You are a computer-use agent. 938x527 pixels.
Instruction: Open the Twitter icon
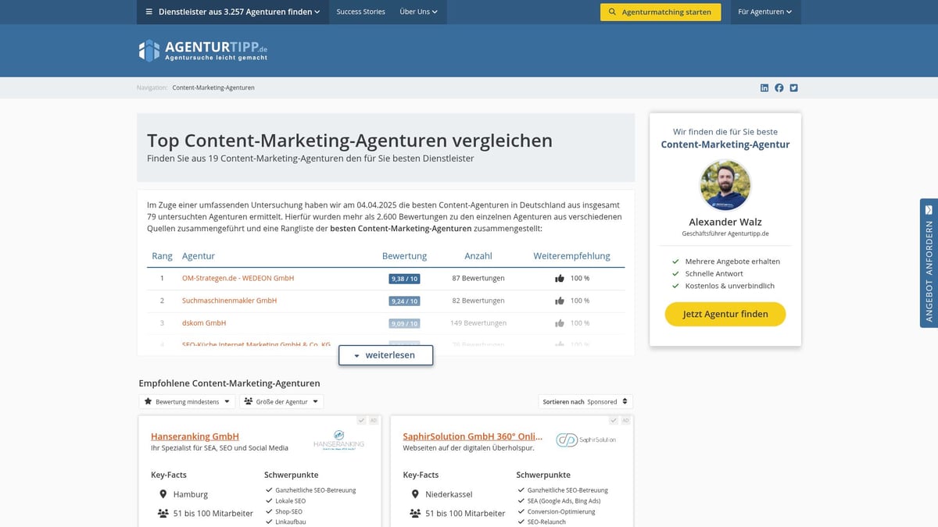[x=793, y=87]
